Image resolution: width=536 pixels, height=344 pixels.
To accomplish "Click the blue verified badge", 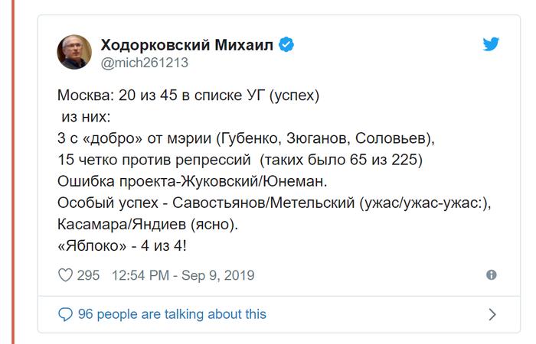I will pos(286,45).
